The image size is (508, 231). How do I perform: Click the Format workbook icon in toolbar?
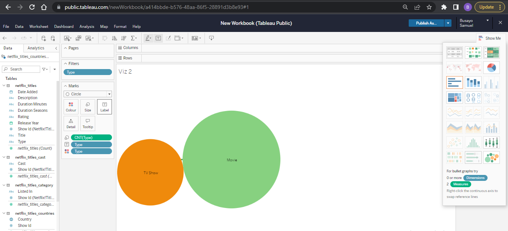[168, 38]
